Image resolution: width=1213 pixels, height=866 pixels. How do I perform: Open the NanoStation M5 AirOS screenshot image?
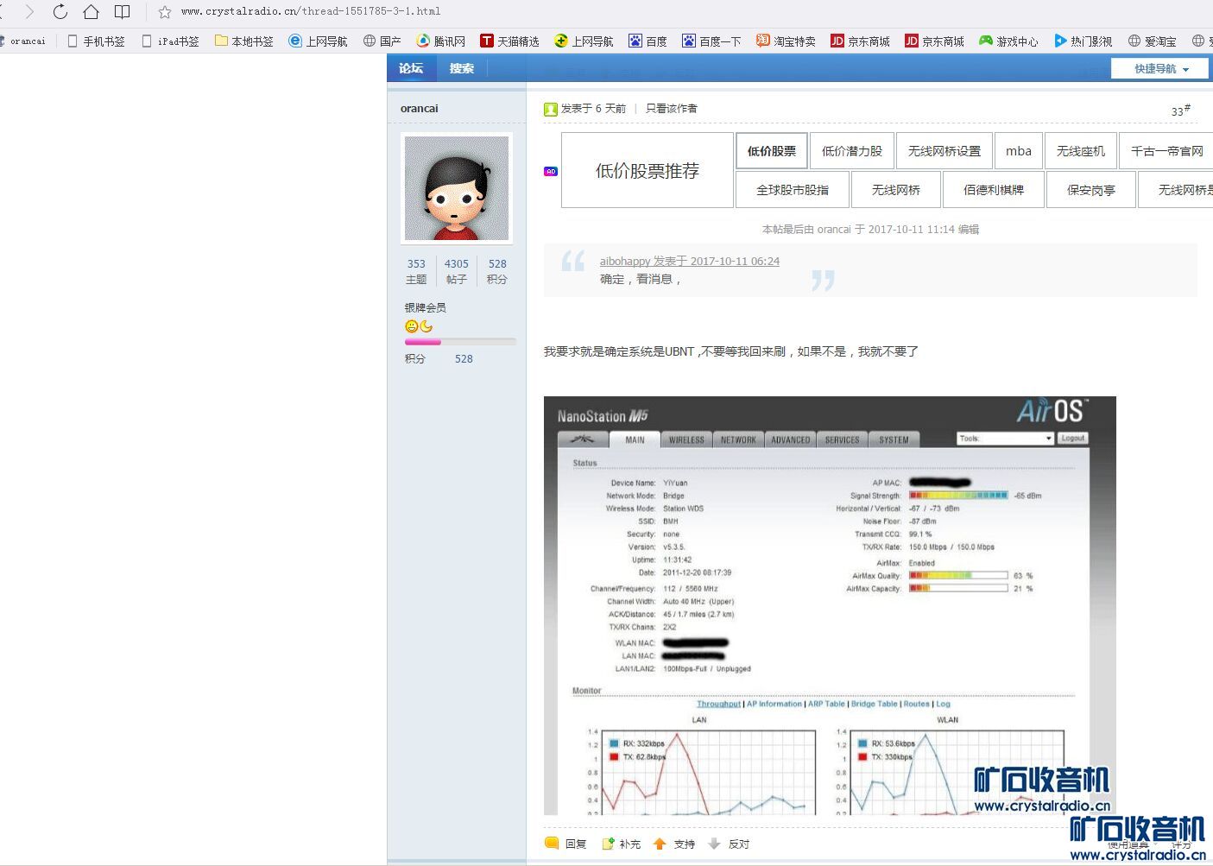tap(830, 605)
